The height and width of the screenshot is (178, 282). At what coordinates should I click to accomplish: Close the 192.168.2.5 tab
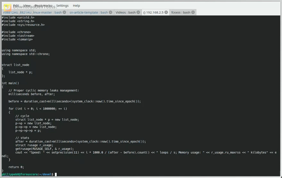click(166, 12)
